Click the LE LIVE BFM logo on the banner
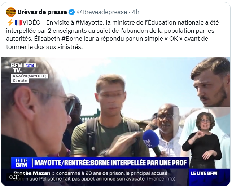232x187 pixels. click(x=21, y=163)
